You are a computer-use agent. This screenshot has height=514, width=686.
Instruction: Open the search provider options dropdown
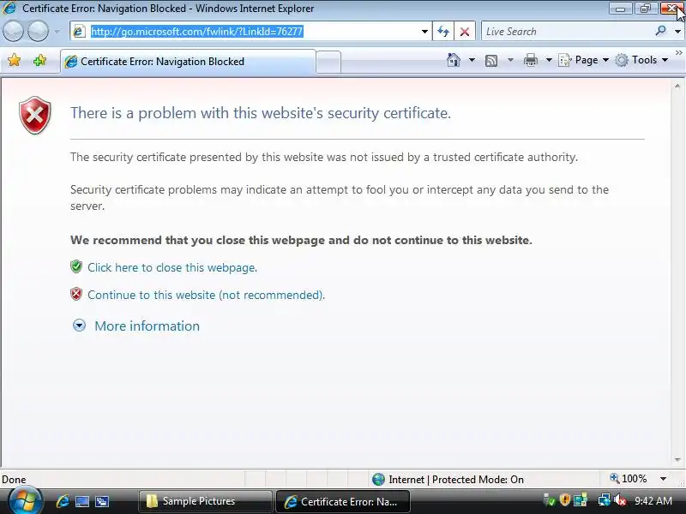click(677, 32)
